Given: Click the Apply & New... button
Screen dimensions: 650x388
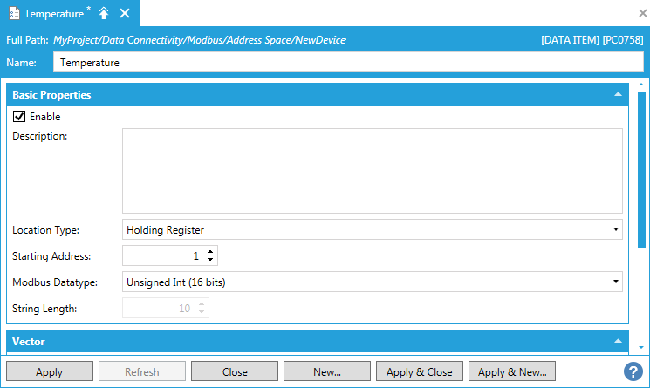Looking at the screenshot, I should [x=512, y=372].
